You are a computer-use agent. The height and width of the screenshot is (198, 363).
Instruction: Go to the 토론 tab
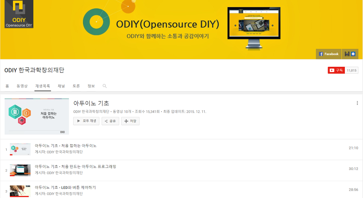76,86
